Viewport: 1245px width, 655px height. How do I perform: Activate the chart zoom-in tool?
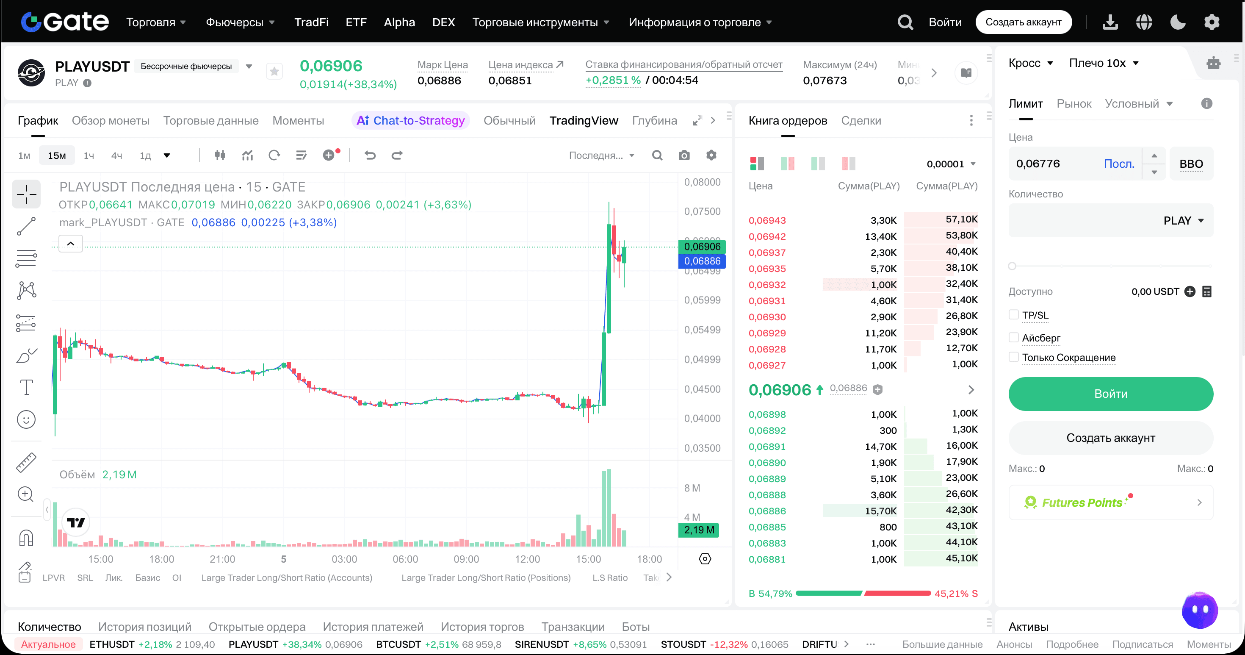pyautogui.click(x=26, y=494)
